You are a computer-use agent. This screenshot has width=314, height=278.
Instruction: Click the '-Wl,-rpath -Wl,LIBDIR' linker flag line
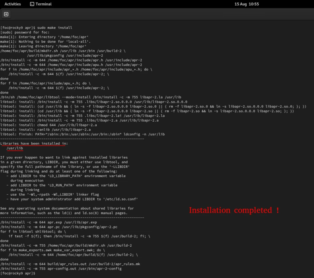point(54,194)
